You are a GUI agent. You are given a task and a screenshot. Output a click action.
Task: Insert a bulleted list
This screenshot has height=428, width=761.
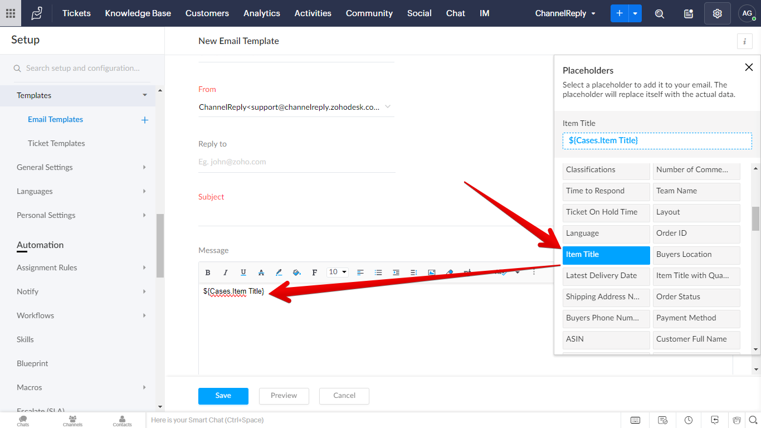[378, 273]
